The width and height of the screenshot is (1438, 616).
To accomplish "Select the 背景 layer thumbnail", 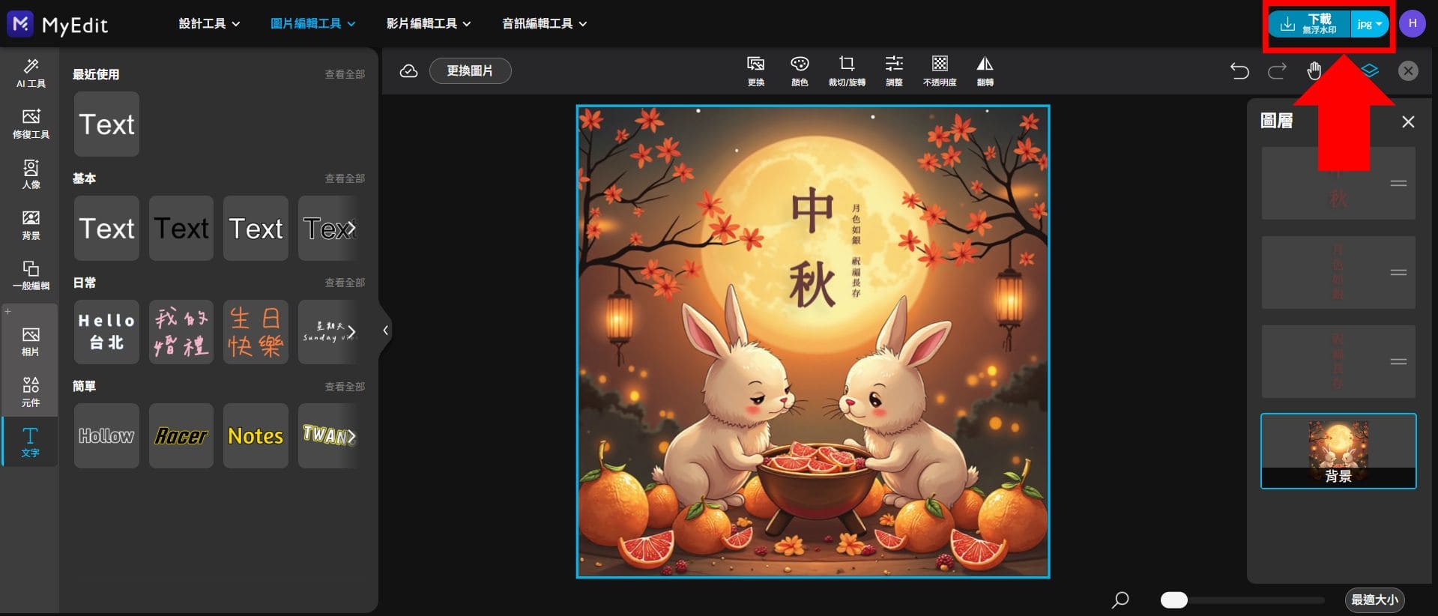I will click(1338, 451).
